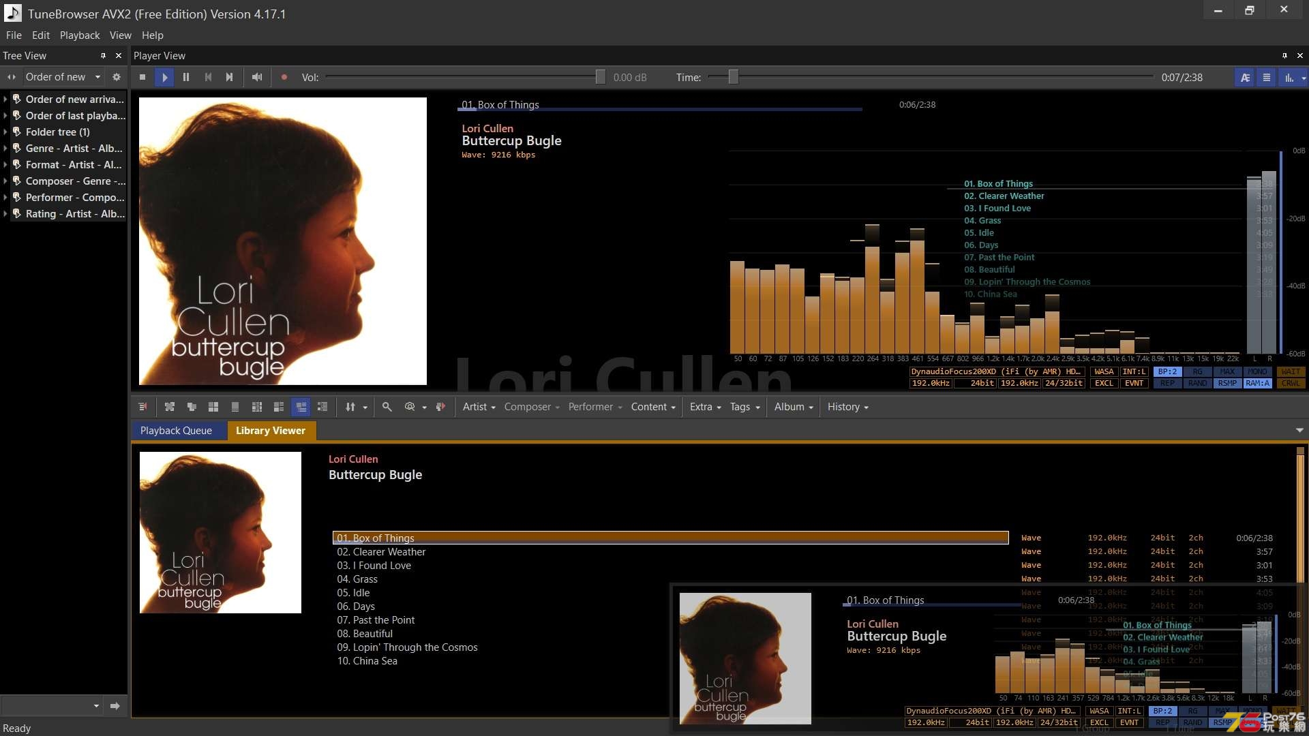Click the go arrow beside the bottom combo box
Image resolution: width=1309 pixels, height=736 pixels.
coord(115,706)
